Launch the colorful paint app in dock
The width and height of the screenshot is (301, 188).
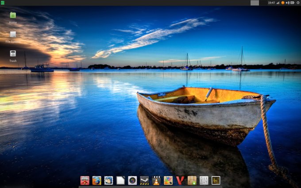click(168, 180)
